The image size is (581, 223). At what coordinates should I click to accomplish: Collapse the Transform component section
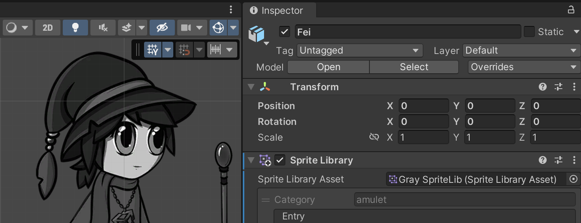251,87
